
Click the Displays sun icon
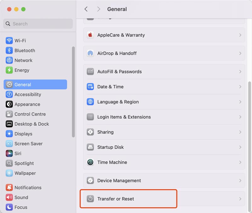[9, 134]
